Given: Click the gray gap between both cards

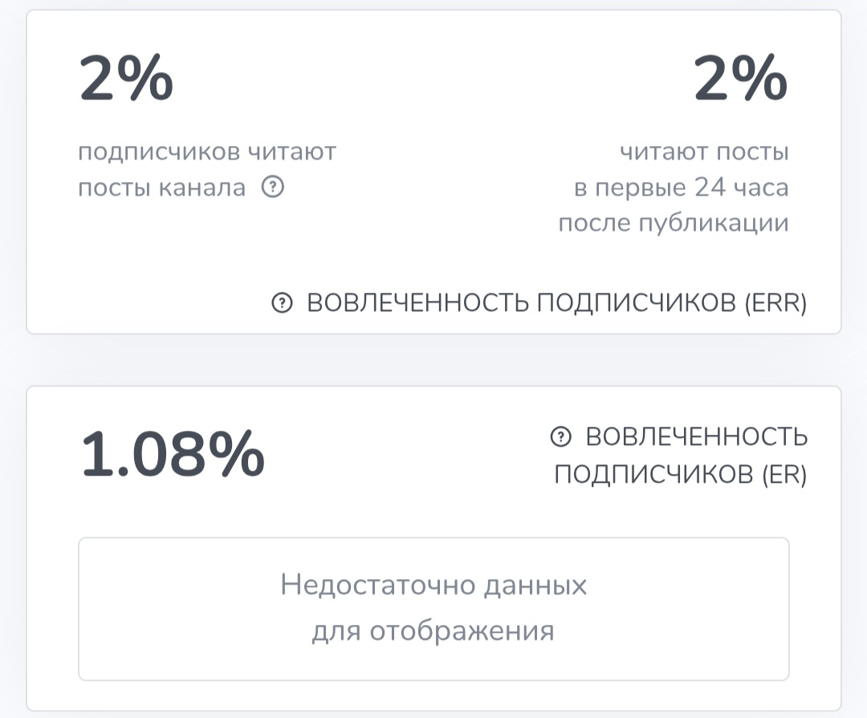Looking at the screenshot, I should pyautogui.click(x=433, y=359).
